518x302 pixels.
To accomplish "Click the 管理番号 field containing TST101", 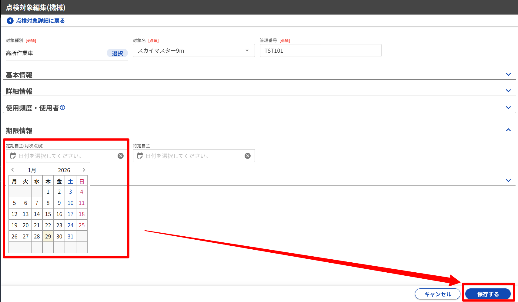I will click(320, 51).
